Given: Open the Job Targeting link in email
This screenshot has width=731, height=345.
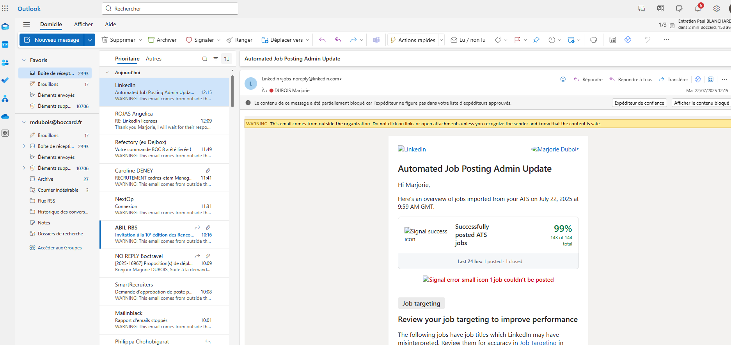Looking at the screenshot, I should pyautogui.click(x=538, y=342).
